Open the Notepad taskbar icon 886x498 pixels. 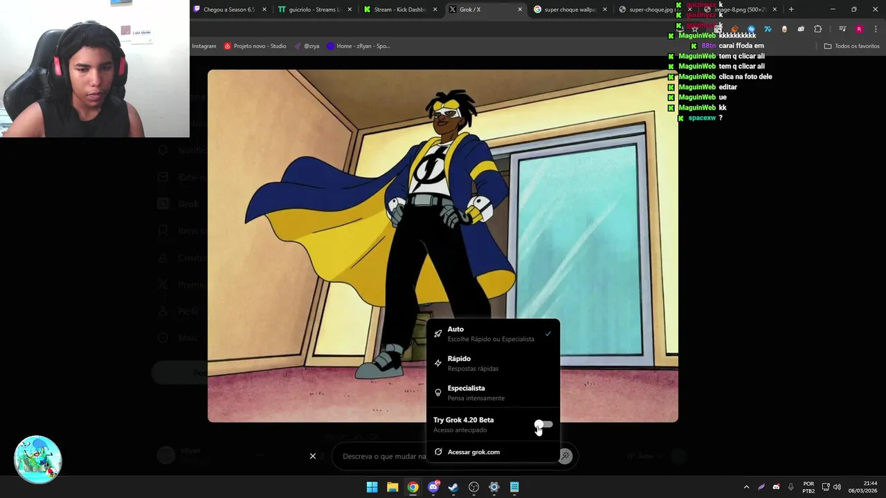(x=514, y=487)
